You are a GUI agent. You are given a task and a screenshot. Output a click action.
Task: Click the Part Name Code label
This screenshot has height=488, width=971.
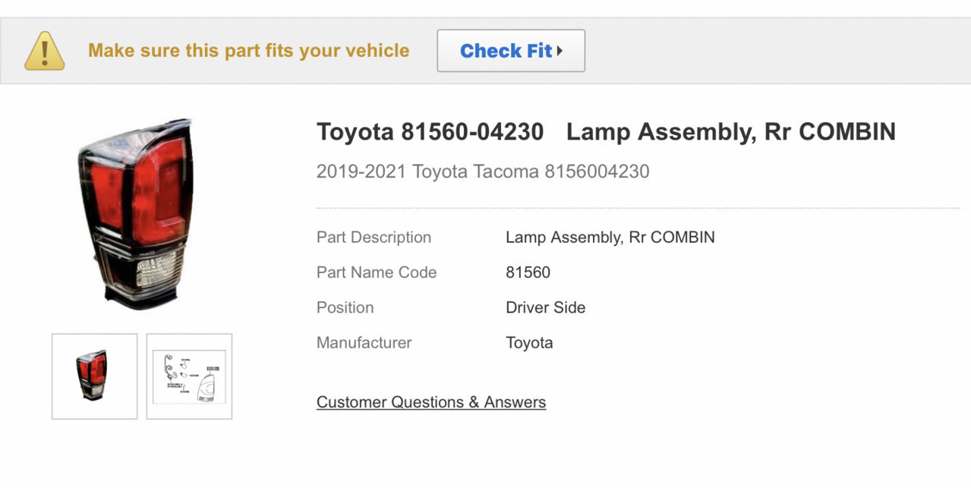(x=377, y=272)
